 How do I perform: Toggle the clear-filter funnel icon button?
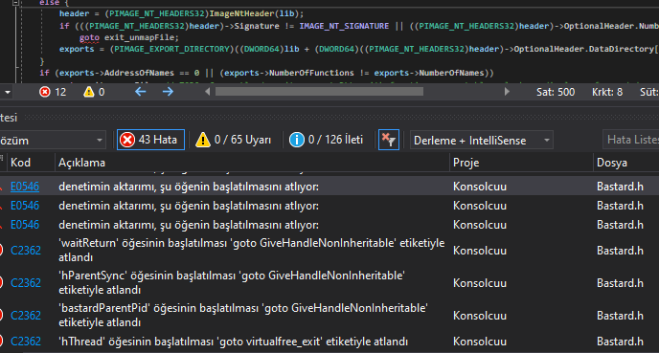click(x=389, y=140)
